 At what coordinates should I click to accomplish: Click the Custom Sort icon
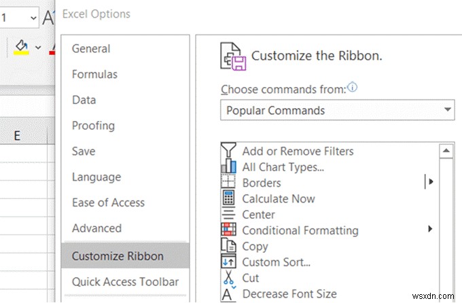pyautogui.click(x=228, y=262)
